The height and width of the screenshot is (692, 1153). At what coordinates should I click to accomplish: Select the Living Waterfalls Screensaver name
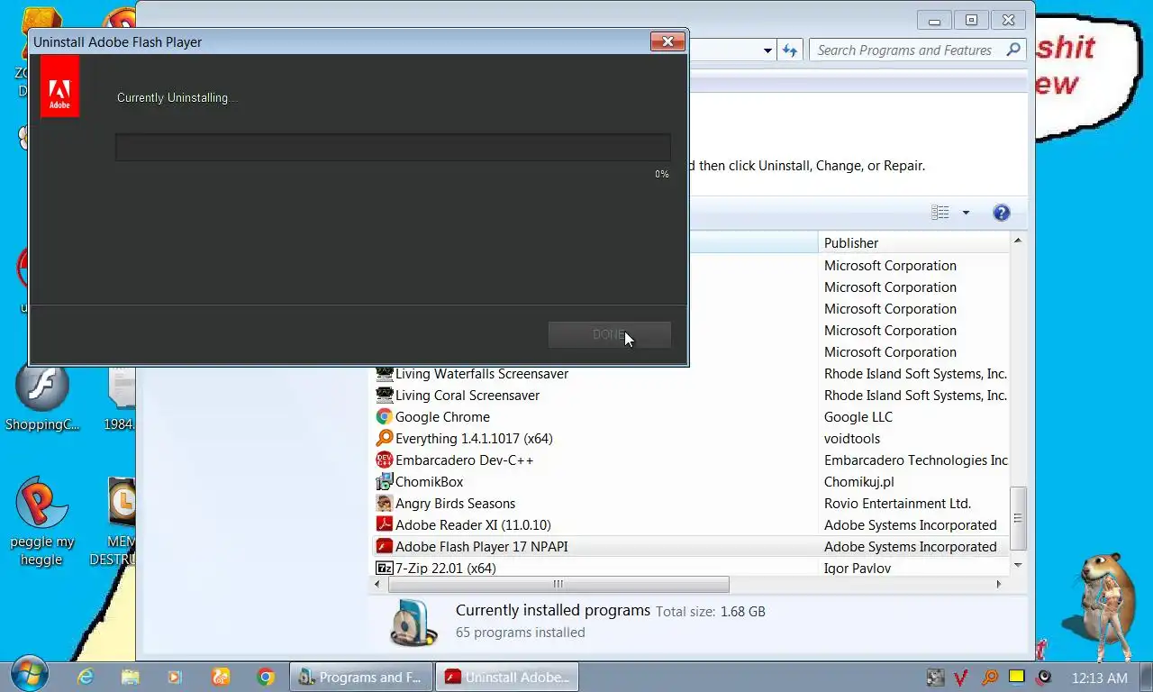[482, 373]
